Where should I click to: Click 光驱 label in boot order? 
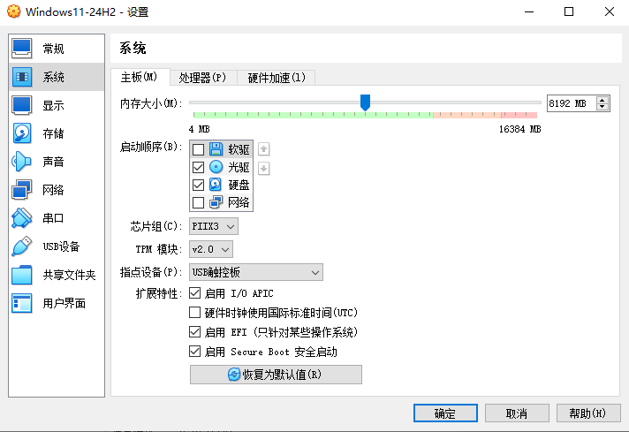point(239,167)
